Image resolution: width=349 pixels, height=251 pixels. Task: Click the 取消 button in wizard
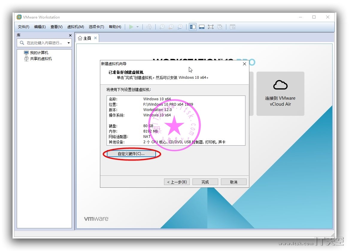pos(233,182)
